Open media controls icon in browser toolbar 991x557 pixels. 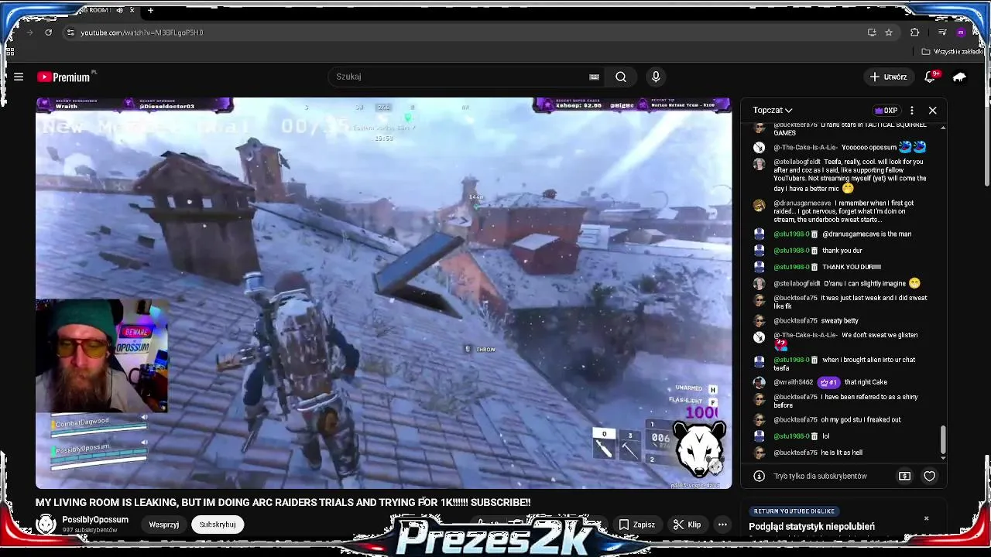[x=941, y=32]
